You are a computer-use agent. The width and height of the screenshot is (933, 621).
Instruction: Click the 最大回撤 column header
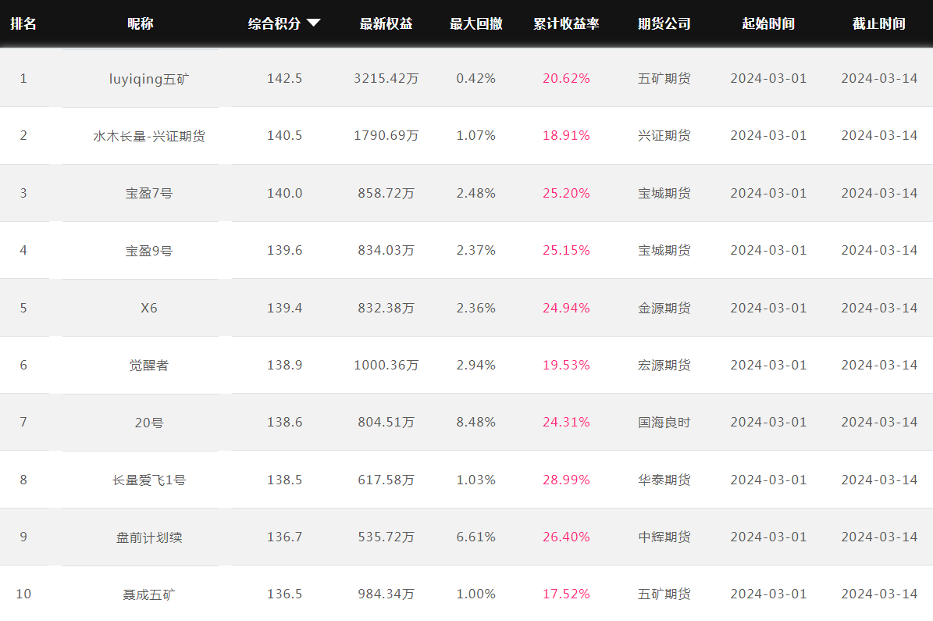[x=476, y=23]
